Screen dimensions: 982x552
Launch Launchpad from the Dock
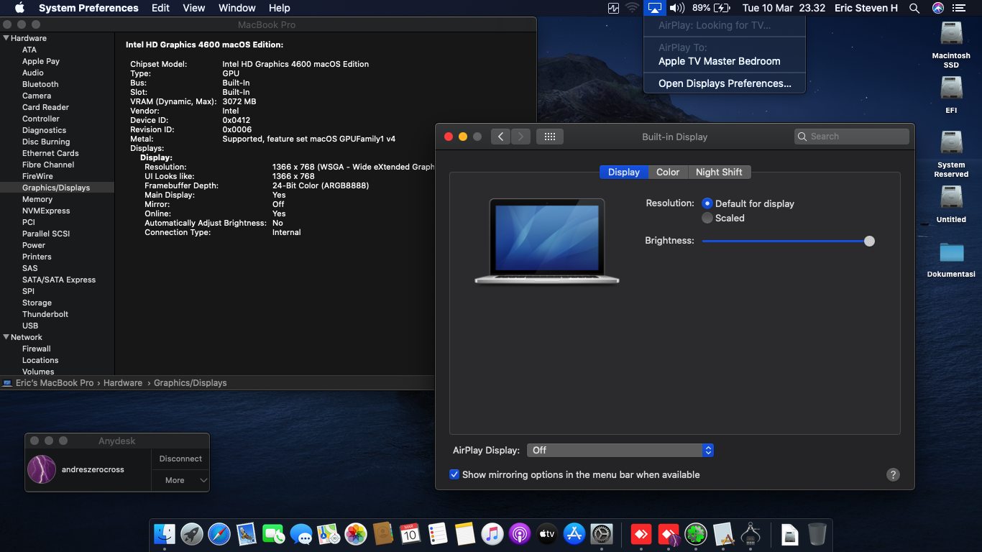(192, 534)
